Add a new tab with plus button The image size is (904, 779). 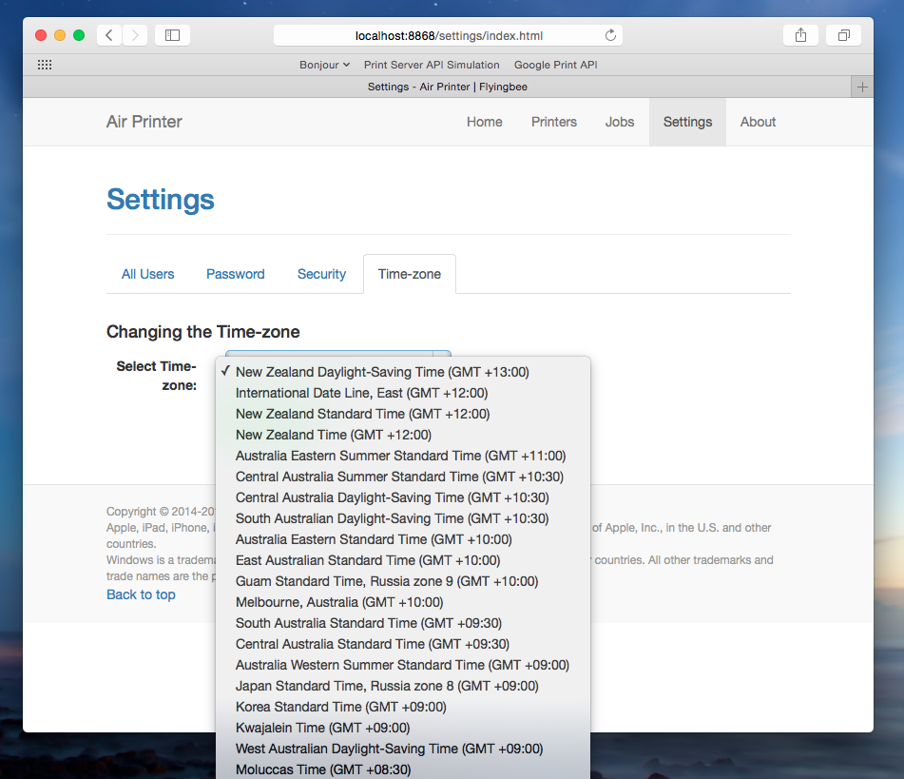coord(862,88)
